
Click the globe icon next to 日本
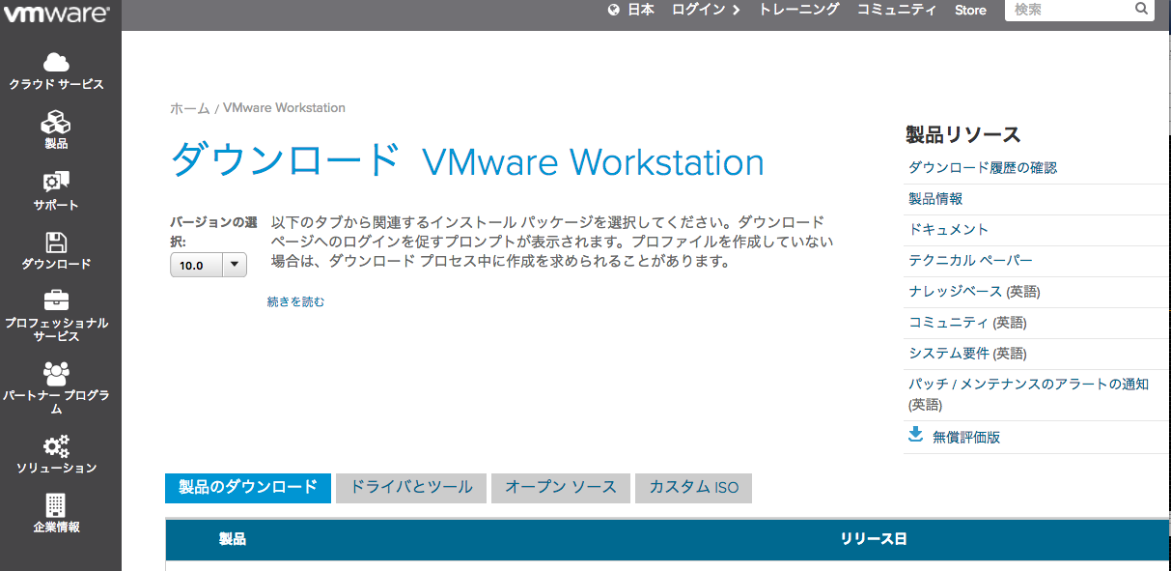coord(614,10)
